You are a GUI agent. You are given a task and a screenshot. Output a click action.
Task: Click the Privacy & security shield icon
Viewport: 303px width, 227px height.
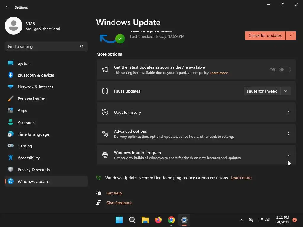pos(11,169)
